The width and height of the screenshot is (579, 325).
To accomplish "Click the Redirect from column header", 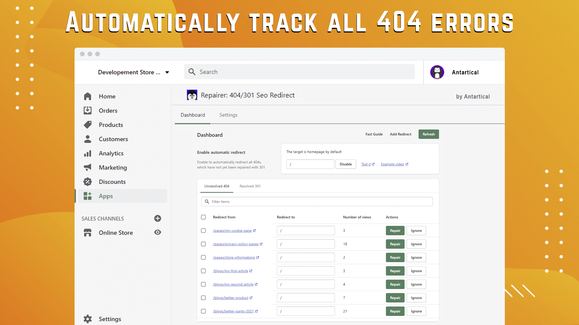I will pyautogui.click(x=224, y=217).
